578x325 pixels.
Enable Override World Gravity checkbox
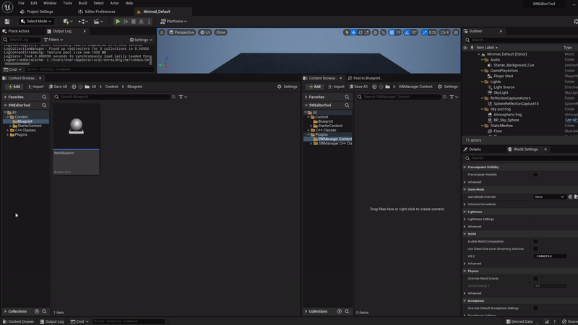535,279
